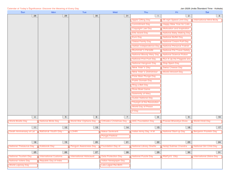230x177 pixels.
Task: Open the Data Protection Day event
Action: [115, 157]
